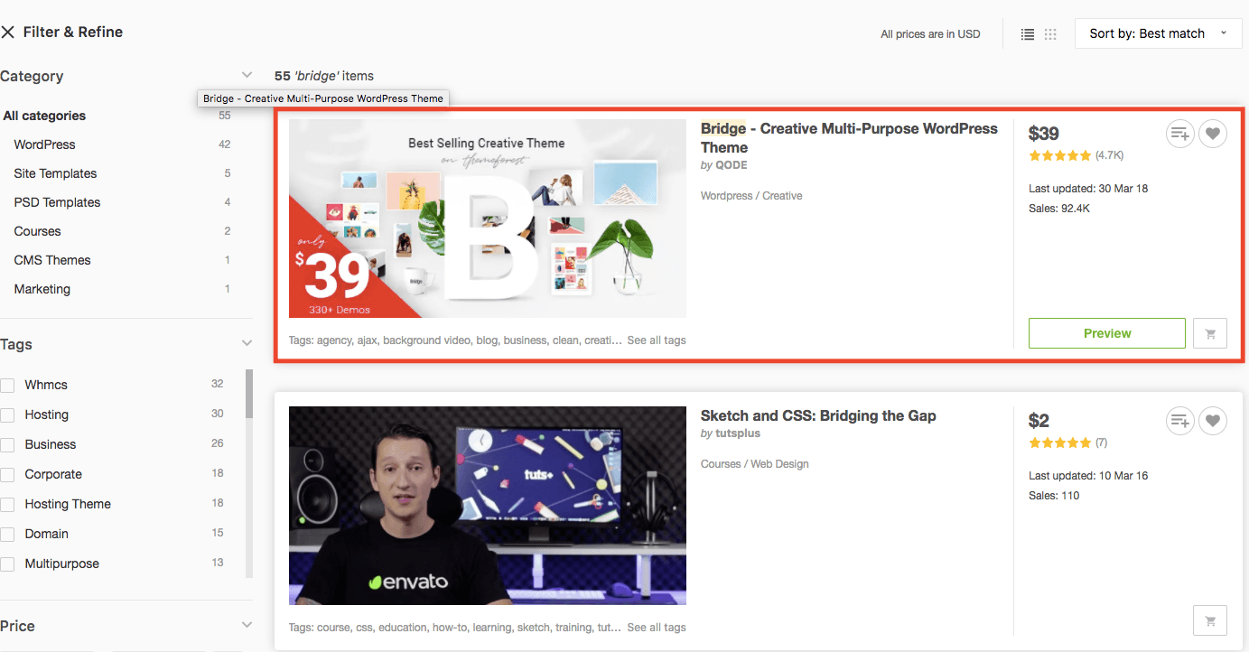Collapse the Tags section
1249x652 pixels.
[x=247, y=343]
